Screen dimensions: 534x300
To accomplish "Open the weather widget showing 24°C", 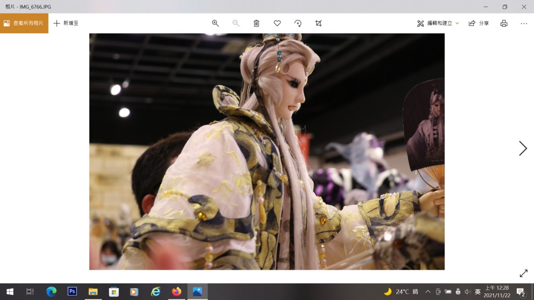I will tap(401, 292).
